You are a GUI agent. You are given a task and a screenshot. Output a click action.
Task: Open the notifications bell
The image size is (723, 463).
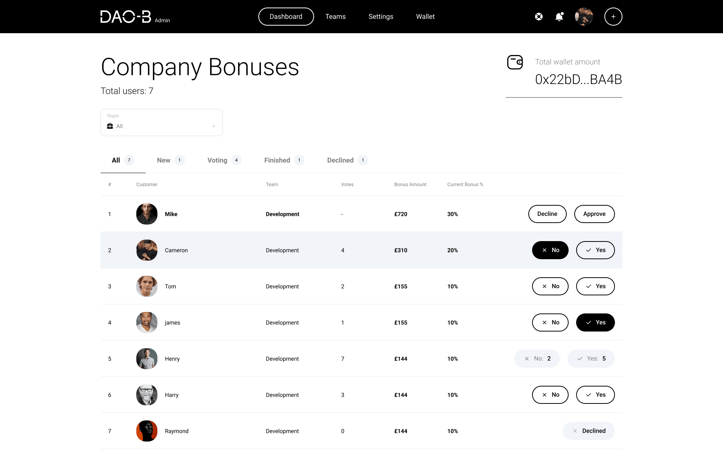click(559, 17)
